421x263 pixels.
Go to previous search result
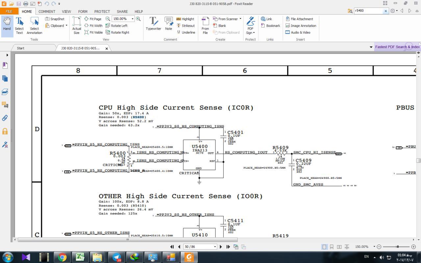click(x=402, y=11)
